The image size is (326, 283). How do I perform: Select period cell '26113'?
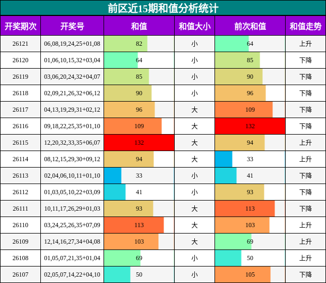(20, 176)
